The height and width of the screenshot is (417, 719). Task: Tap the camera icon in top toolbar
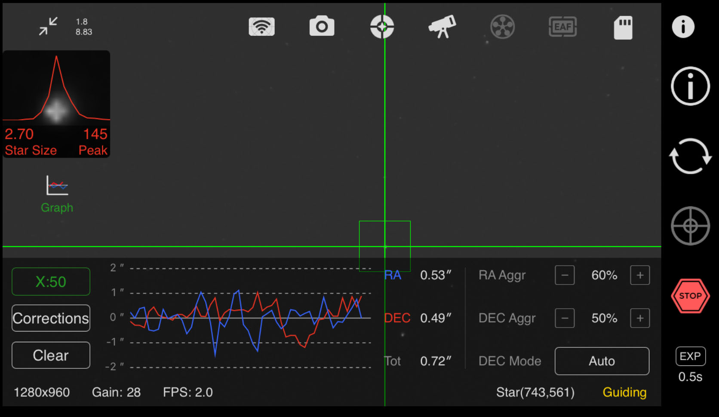click(x=322, y=27)
